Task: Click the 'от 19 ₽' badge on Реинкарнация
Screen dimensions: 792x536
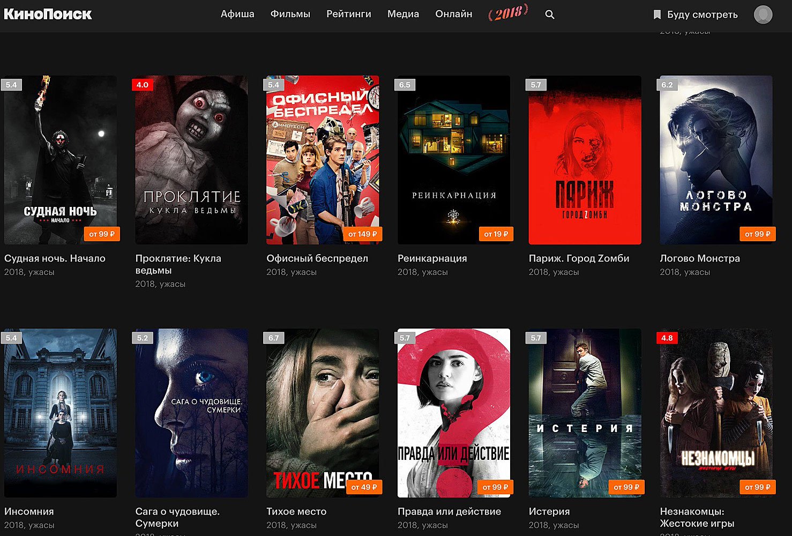Action: 496,234
